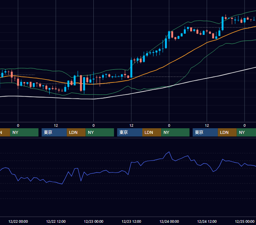Click the 12/22 00:00 time axis label
This screenshot has height=225, width=256.
click(x=18, y=221)
